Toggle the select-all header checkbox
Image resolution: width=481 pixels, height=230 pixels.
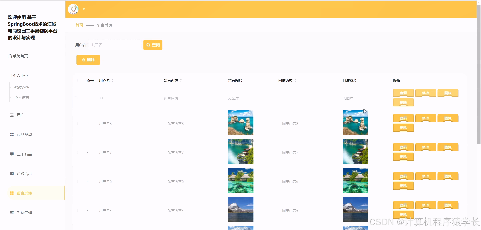tap(76, 81)
